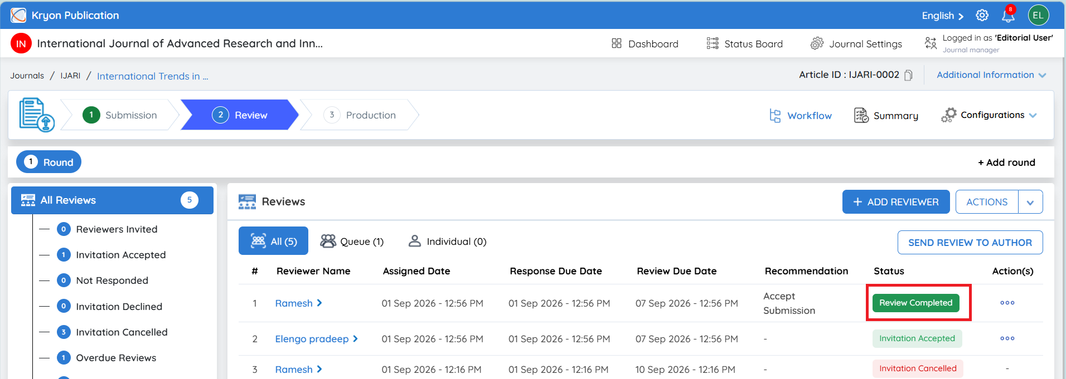Select the Review stage step

tap(240, 115)
